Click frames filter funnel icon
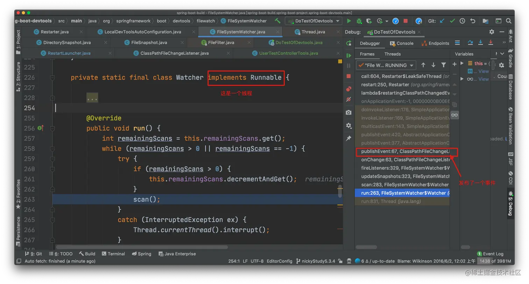This screenshot has width=529, height=284. pyautogui.click(x=444, y=65)
